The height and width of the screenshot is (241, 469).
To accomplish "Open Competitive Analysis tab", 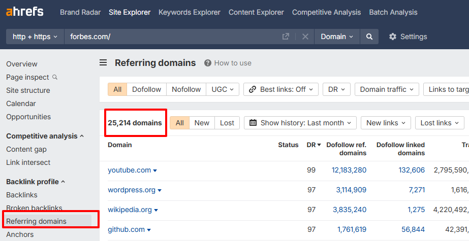I will click(326, 12).
